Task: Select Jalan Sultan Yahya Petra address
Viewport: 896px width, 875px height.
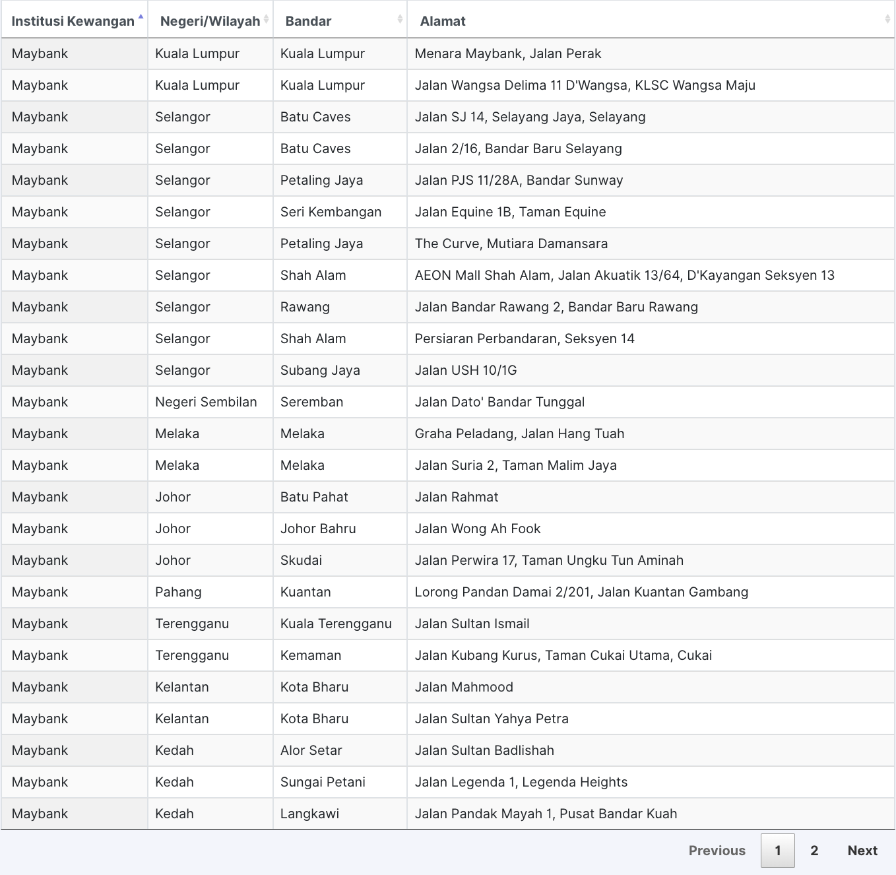Action: point(491,719)
